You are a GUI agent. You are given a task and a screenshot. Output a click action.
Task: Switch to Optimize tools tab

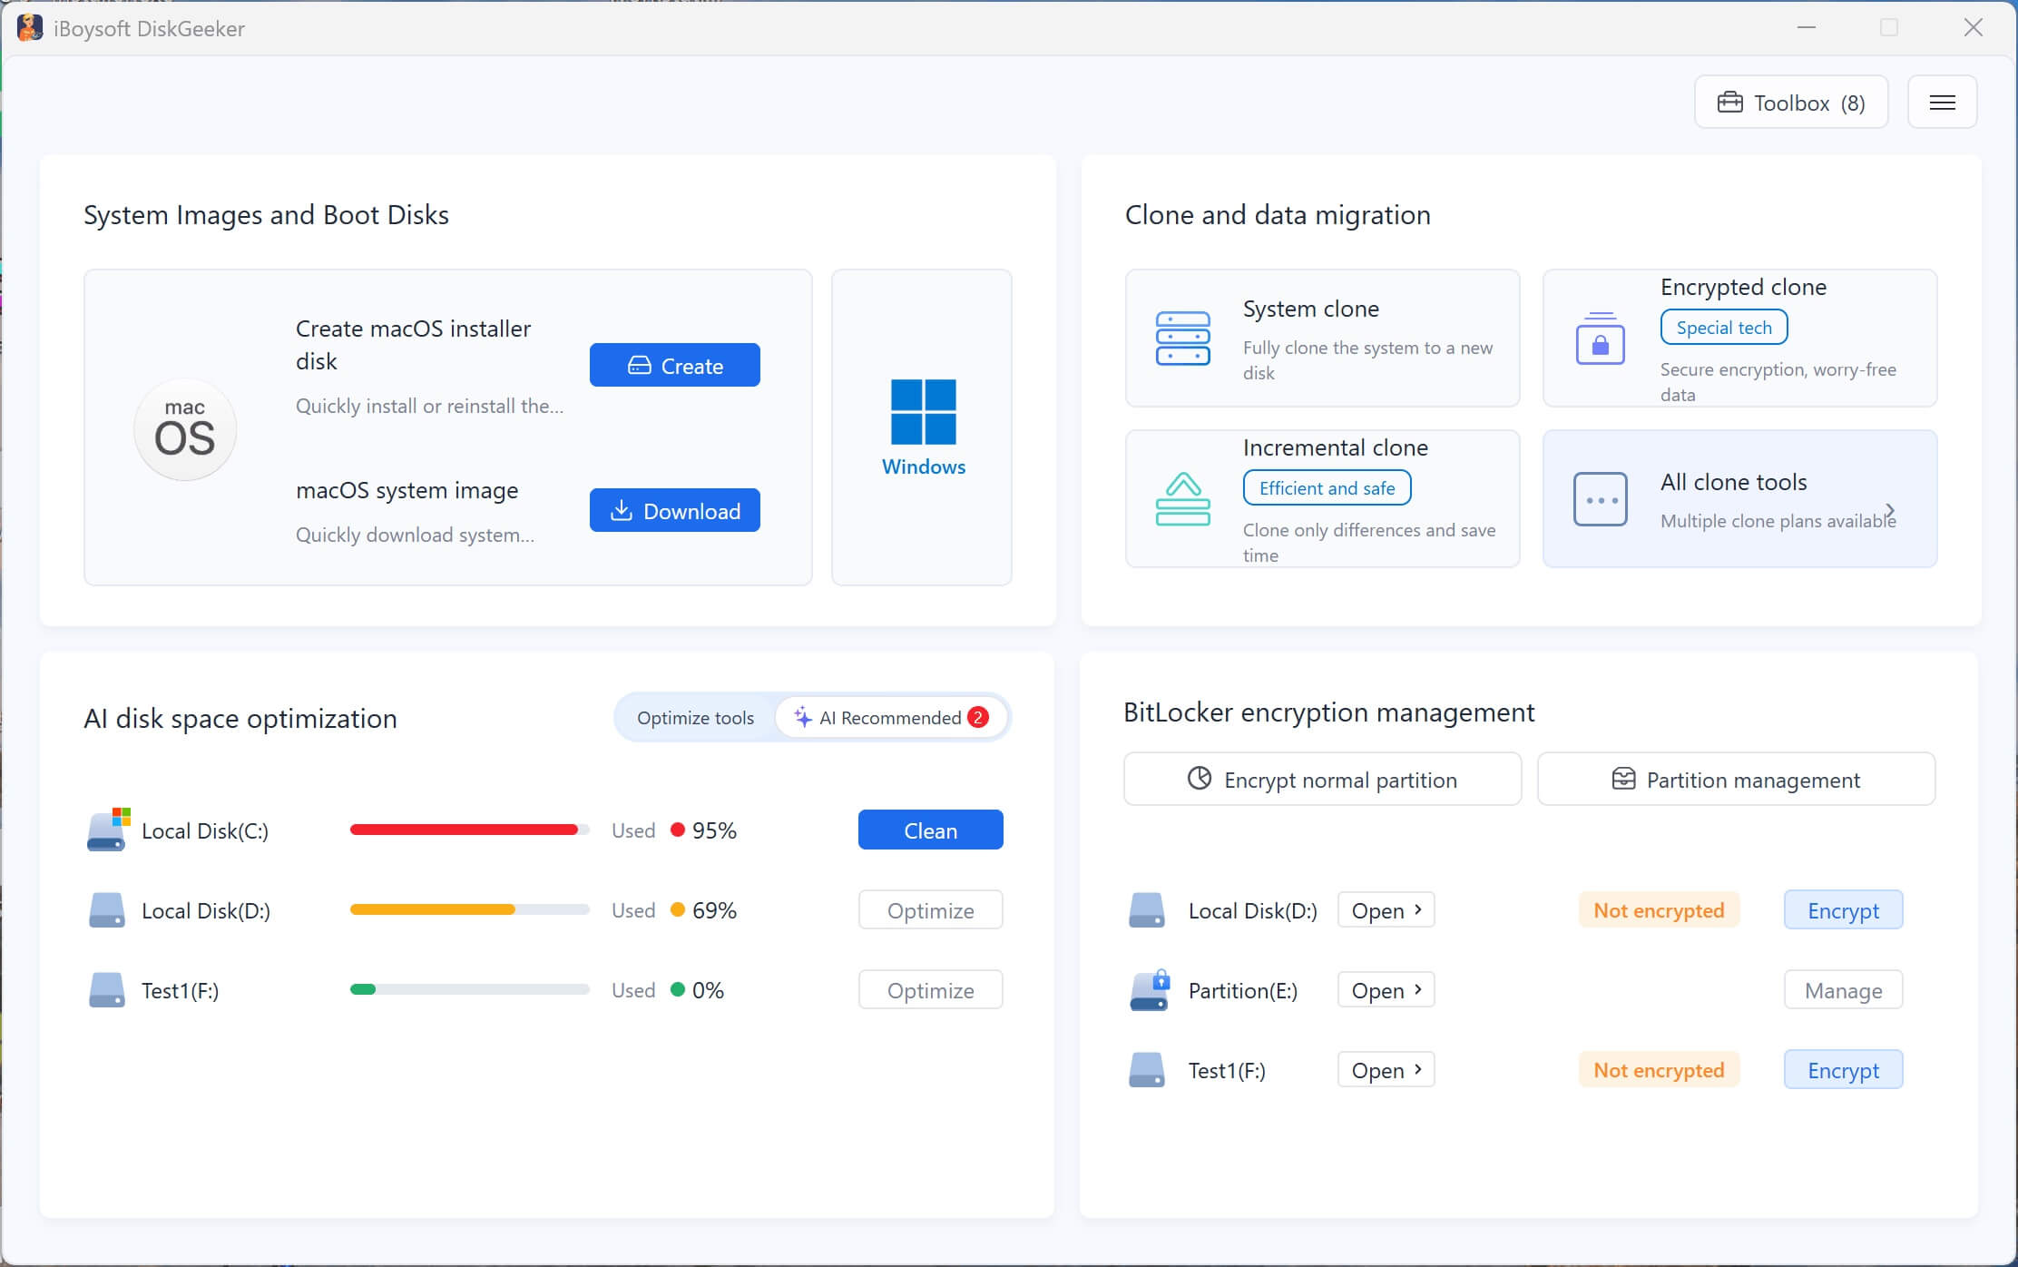coord(695,718)
